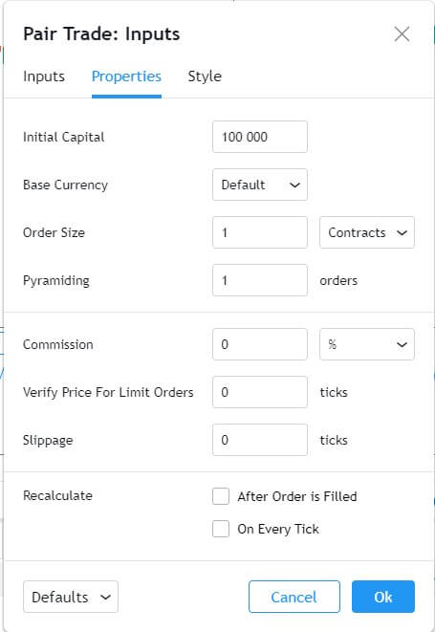The width and height of the screenshot is (435, 632).
Task: Click the Order Size value field
Action: (x=260, y=232)
